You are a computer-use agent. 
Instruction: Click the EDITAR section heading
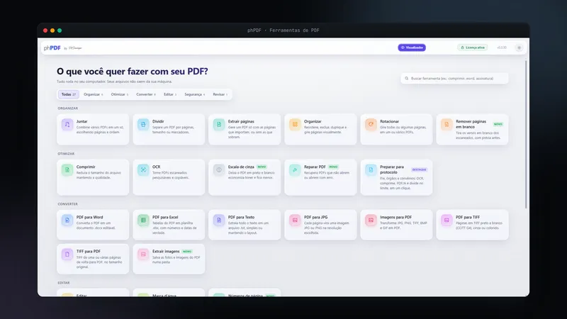(64, 283)
